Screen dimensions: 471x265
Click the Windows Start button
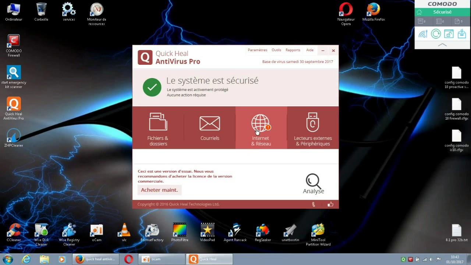coord(8,259)
